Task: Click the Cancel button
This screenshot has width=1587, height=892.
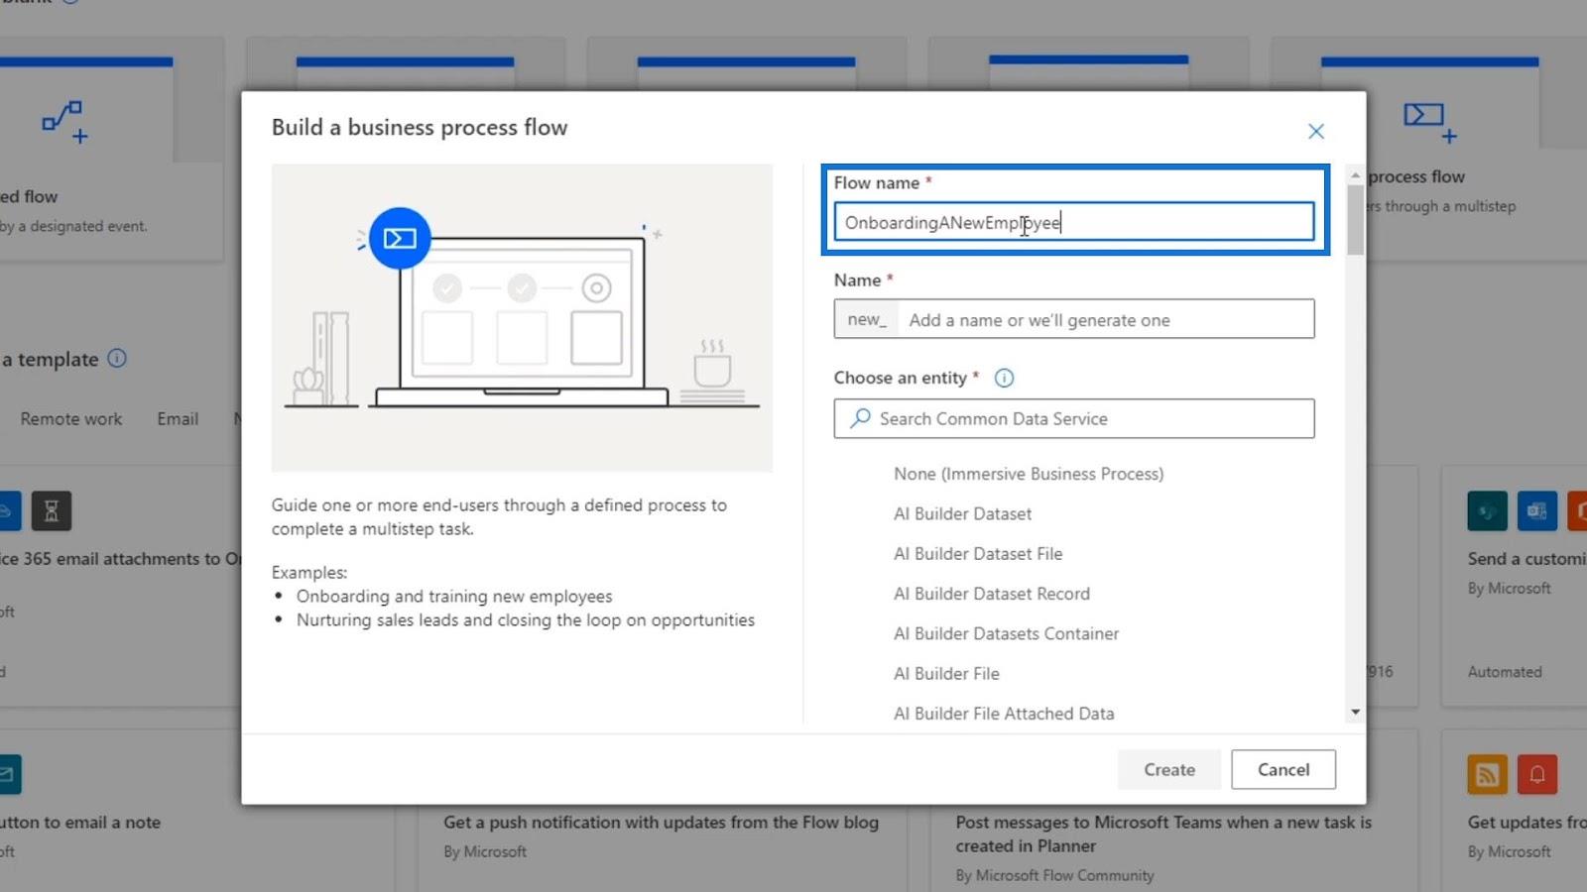Action: coord(1283,769)
